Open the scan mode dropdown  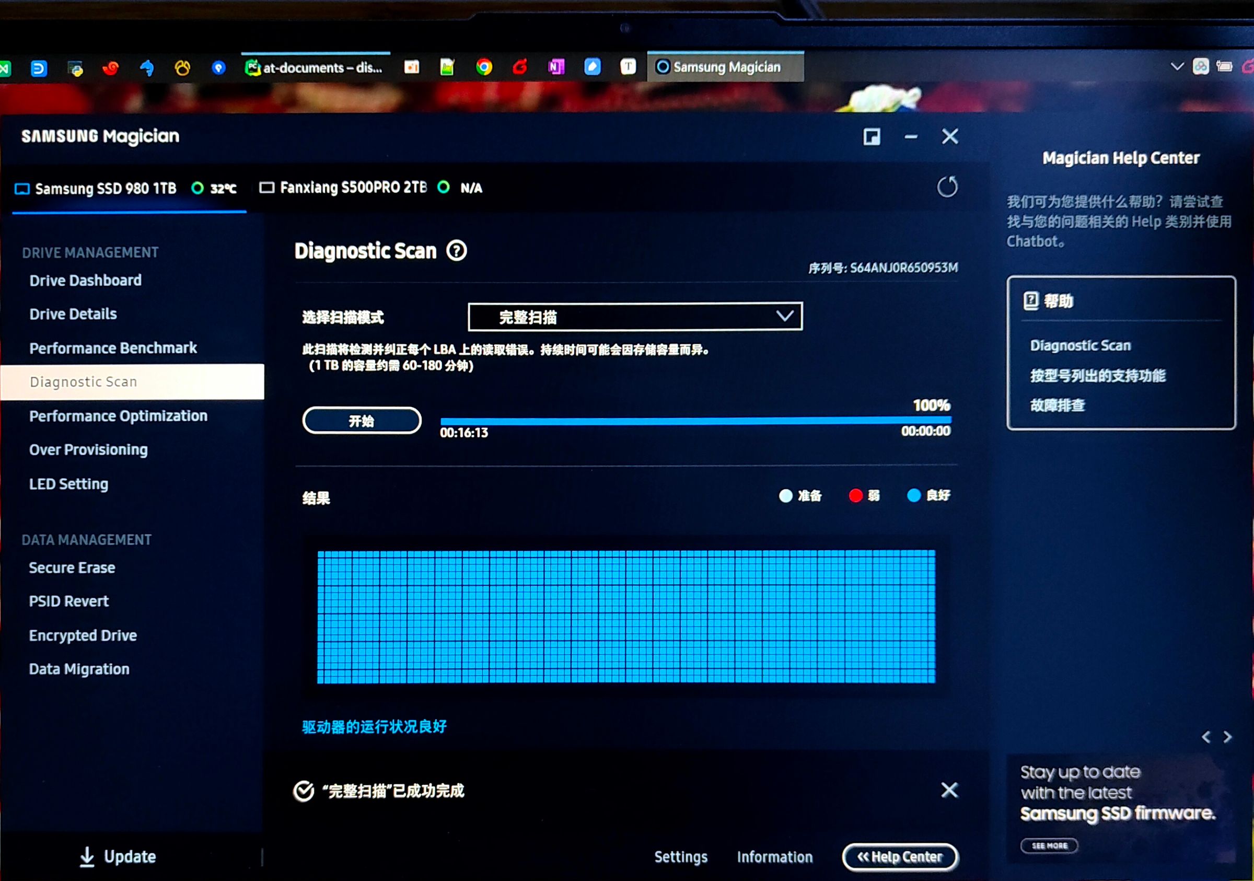(635, 317)
